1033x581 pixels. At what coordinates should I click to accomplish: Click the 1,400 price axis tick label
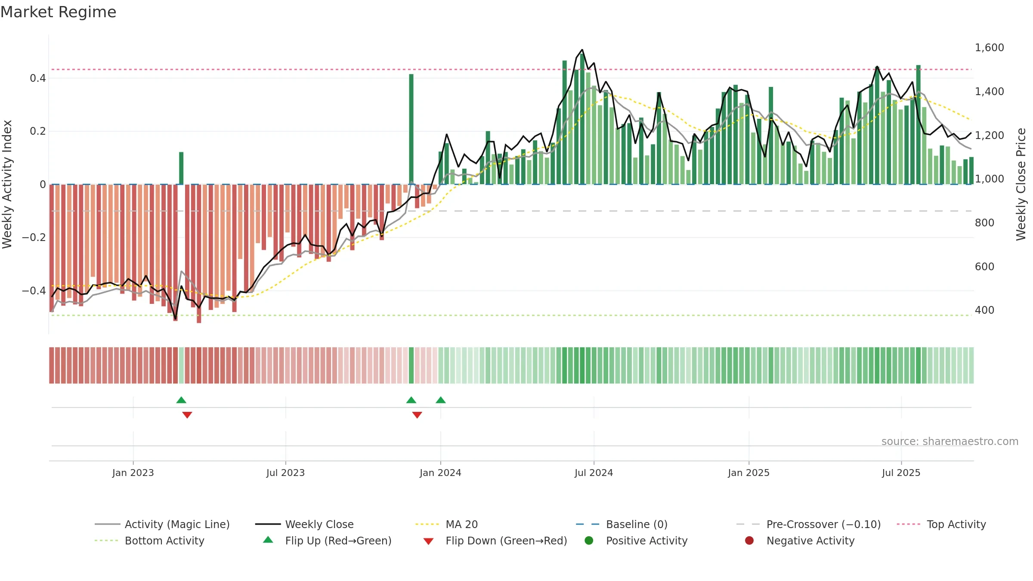tap(990, 92)
